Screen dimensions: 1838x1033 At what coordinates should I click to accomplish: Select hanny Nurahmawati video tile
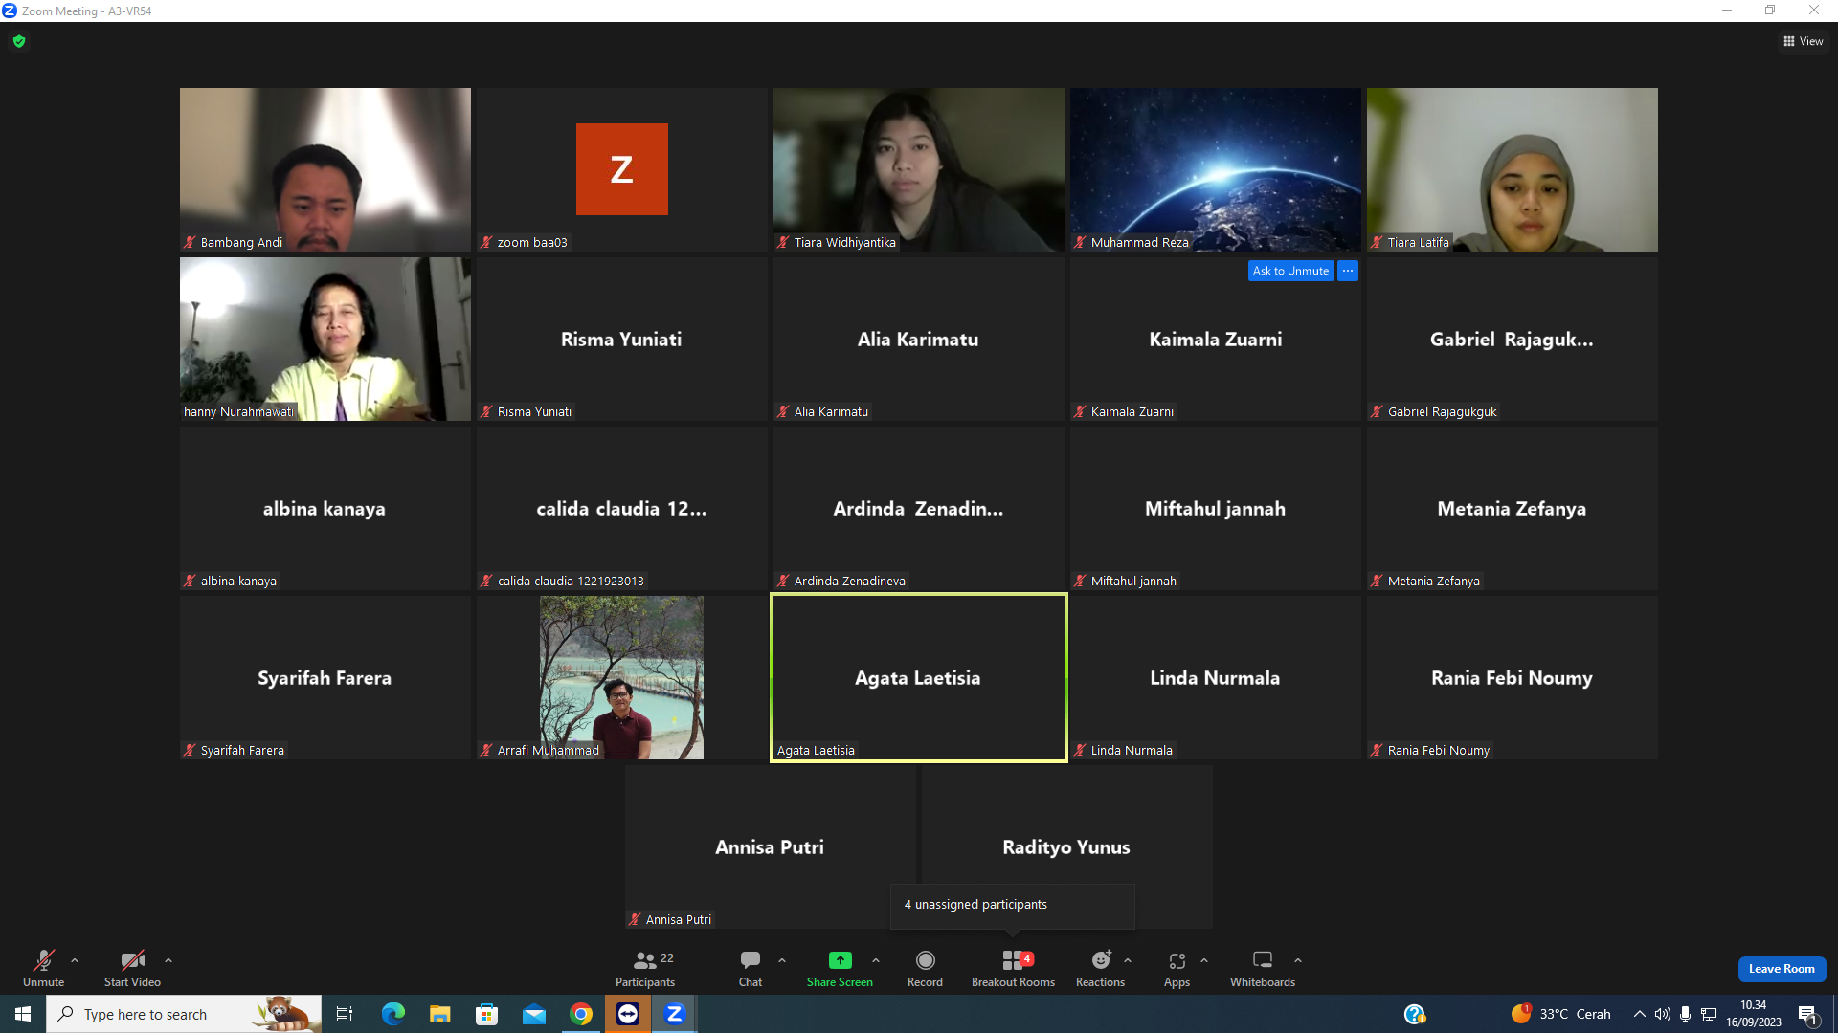pos(325,339)
